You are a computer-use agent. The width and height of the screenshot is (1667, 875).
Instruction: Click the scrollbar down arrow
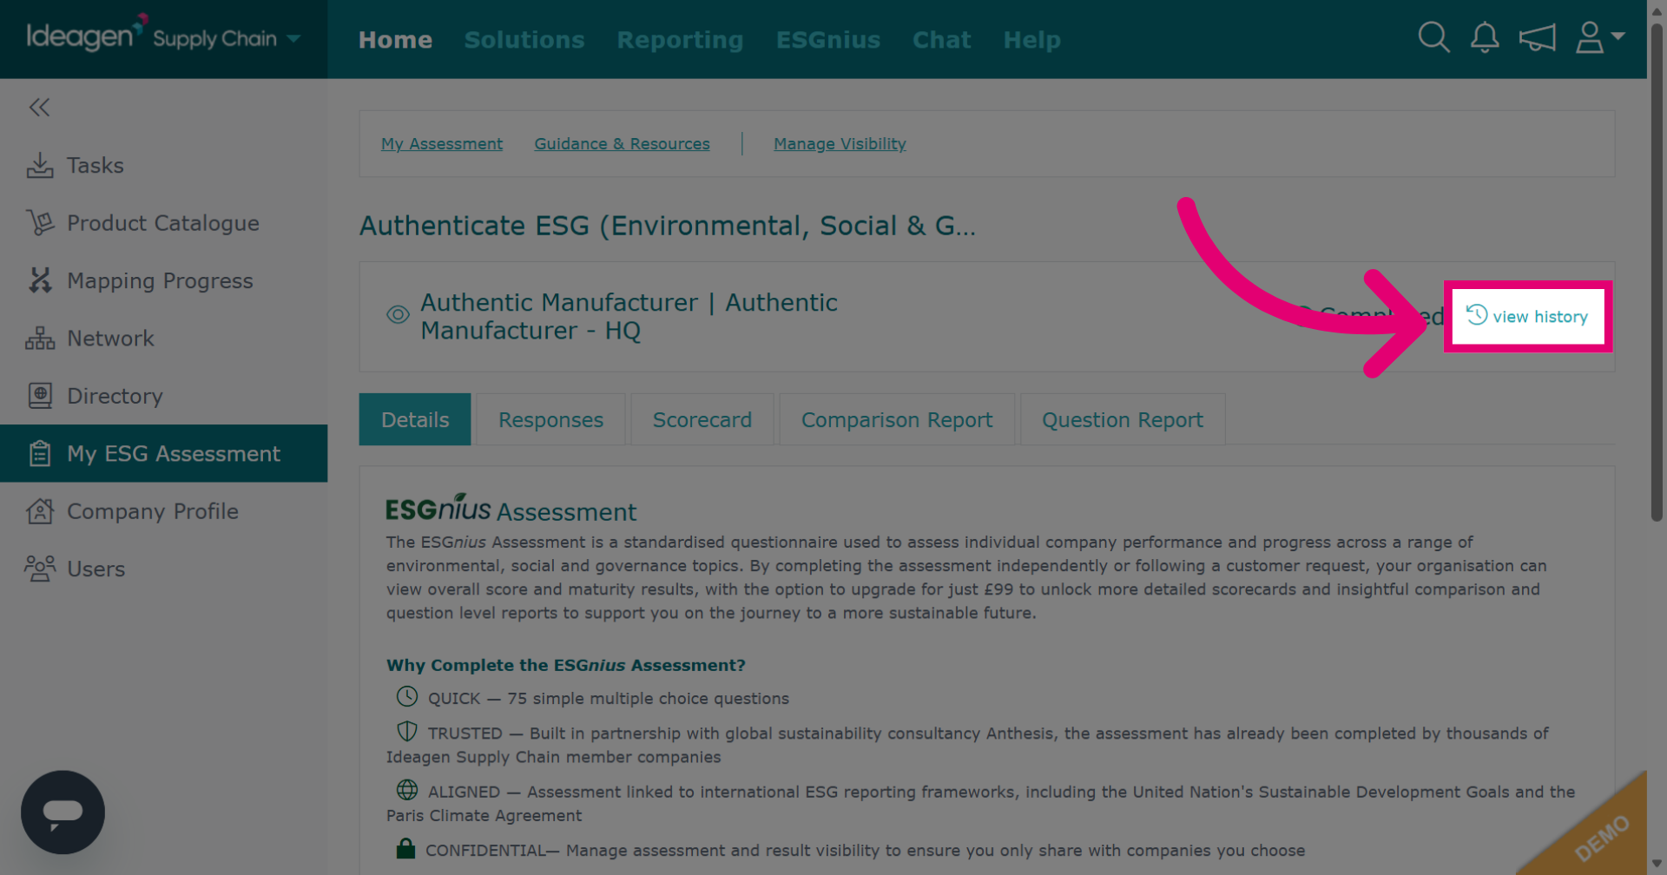pos(1657,865)
